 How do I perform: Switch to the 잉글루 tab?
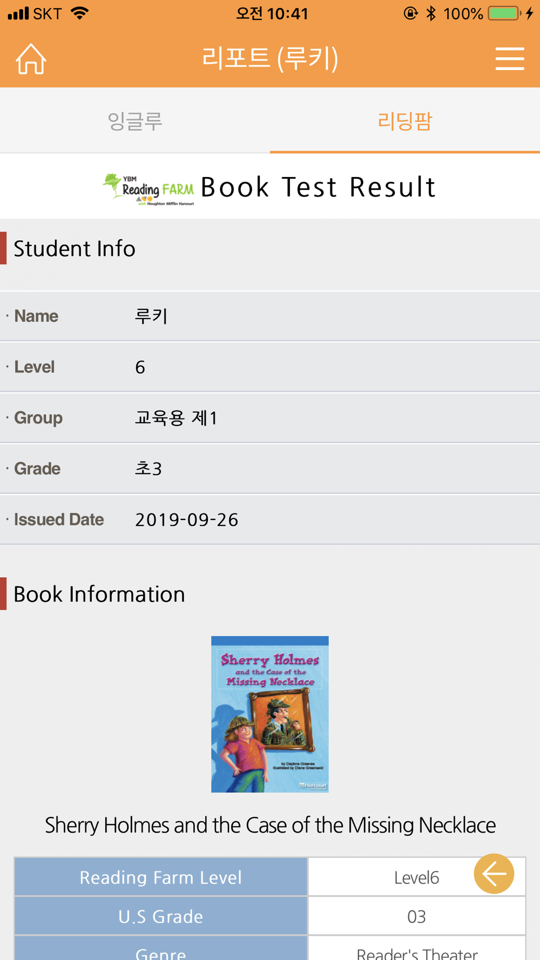tap(135, 120)
